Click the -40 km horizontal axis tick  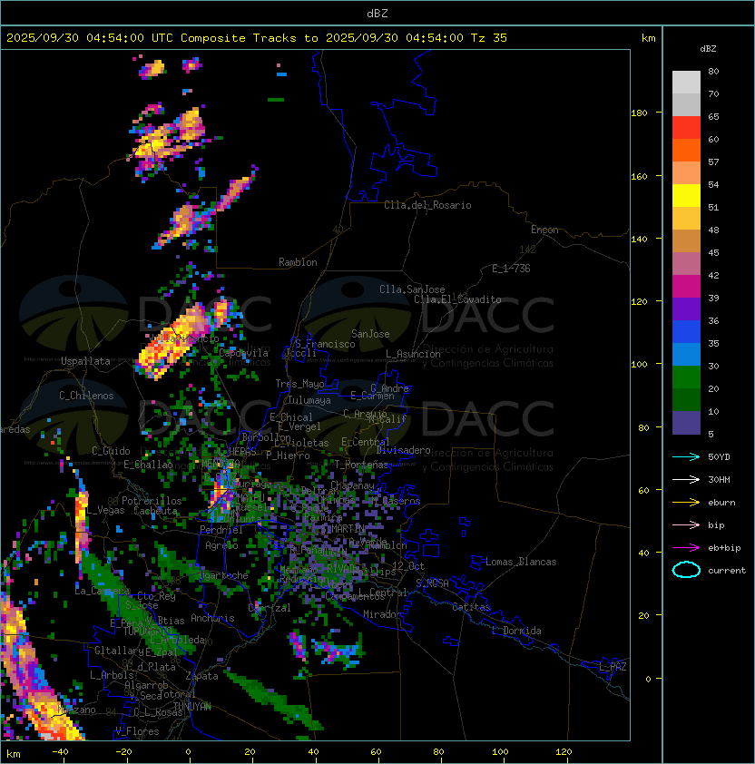(60, 752)
